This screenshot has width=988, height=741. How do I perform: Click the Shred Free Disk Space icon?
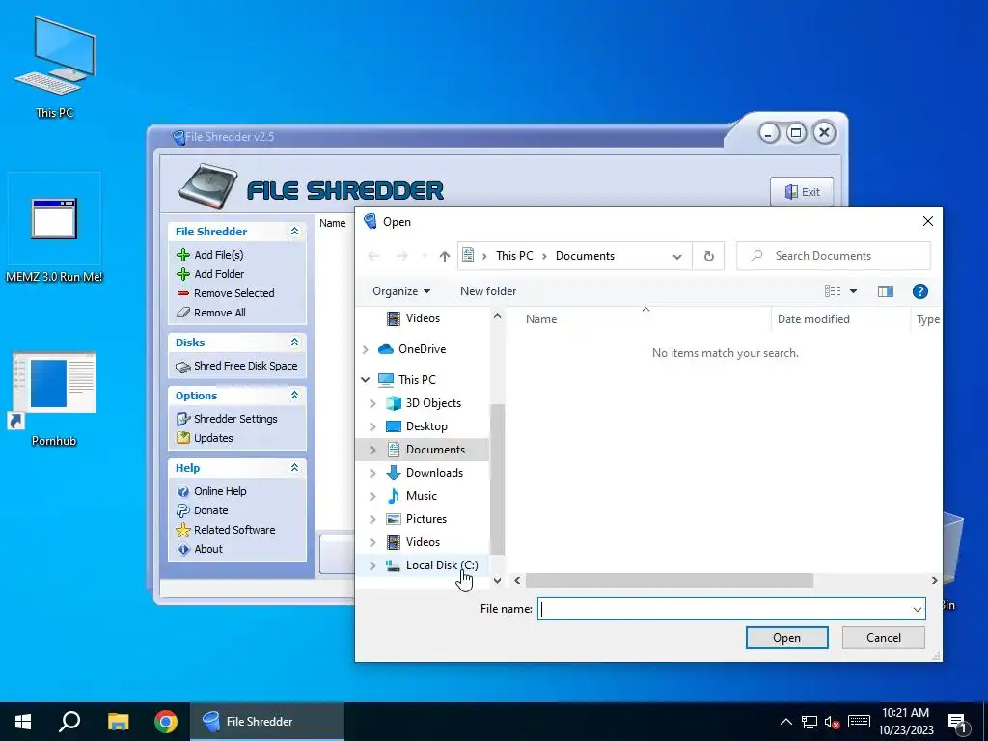182,367
